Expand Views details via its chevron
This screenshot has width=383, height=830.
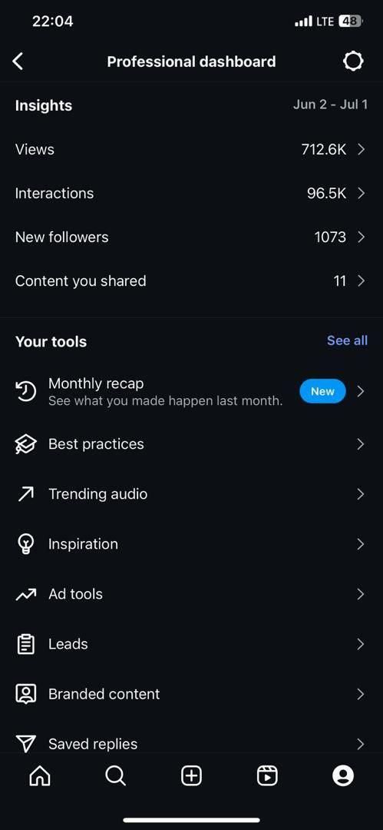click(x=362, y=150)
